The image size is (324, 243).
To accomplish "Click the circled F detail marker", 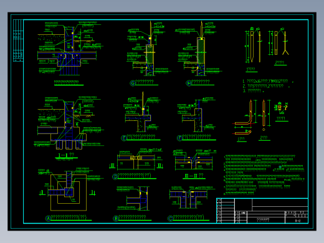I will (179, 138).
